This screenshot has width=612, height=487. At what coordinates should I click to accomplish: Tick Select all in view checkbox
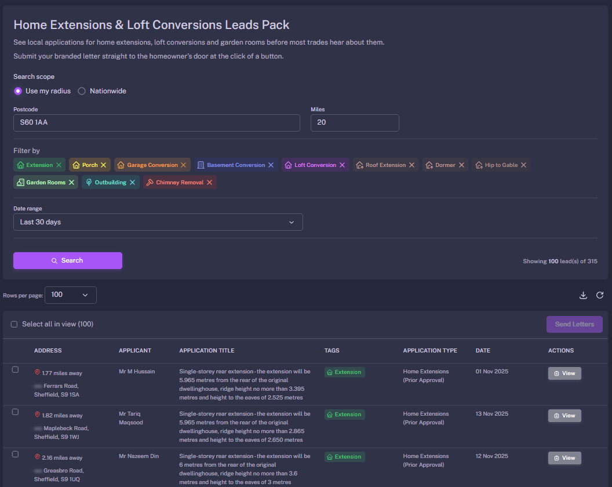pos(14,324)
